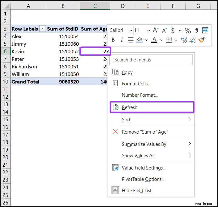The image size is (218, 207).
Task: Choose Refresh from the context menu
Action: click(x=129, y=107)
